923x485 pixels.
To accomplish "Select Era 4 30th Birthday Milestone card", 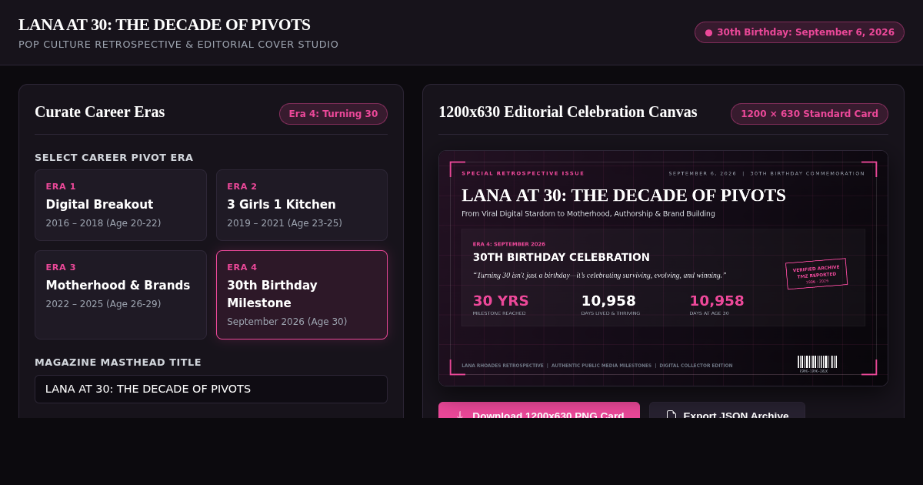I will click(302, 295).
